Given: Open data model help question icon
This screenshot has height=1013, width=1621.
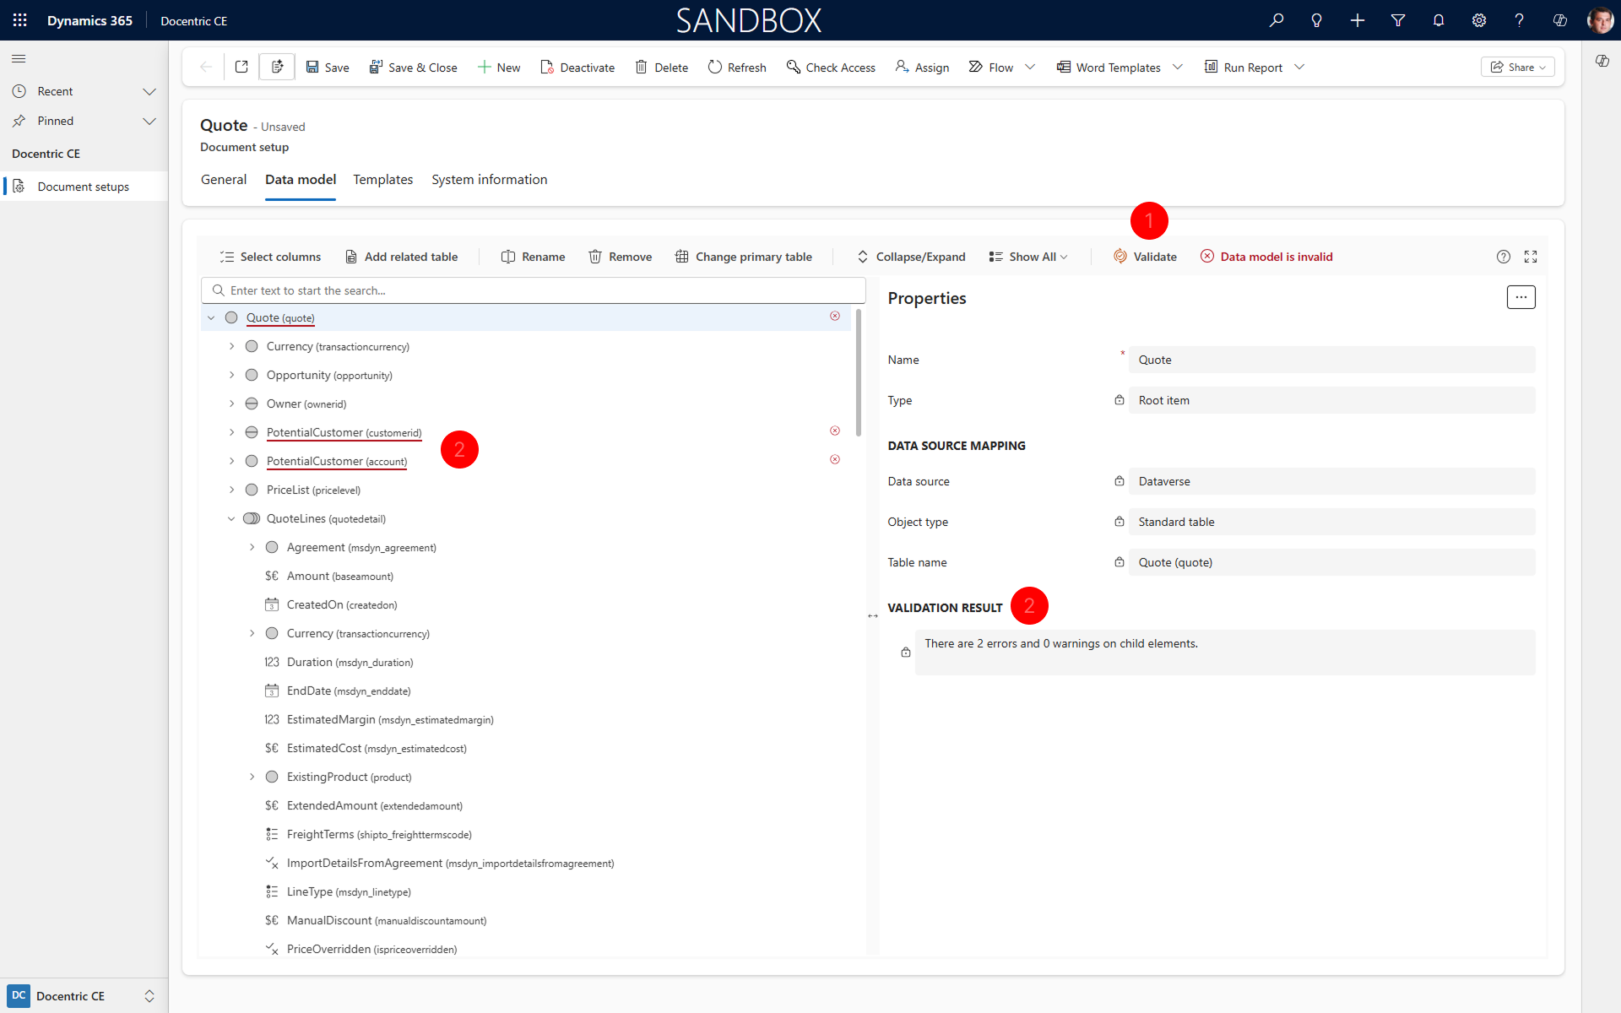Looking at the screenshot, I should point(1503,257).
